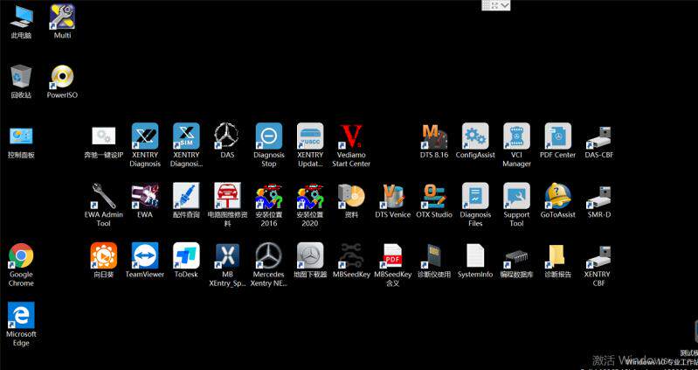Select the DAS-CBF drive icon
This screenshot has height=370, width=698.
(599, 137)
